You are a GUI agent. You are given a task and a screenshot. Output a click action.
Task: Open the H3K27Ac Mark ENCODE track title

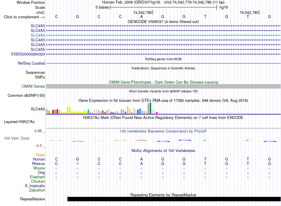point(163,118)
